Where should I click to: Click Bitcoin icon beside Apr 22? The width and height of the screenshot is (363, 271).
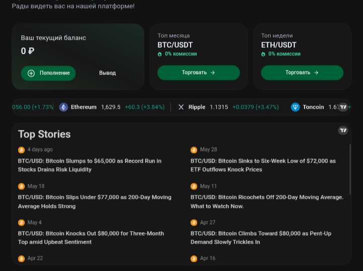(x=21, y=258)
